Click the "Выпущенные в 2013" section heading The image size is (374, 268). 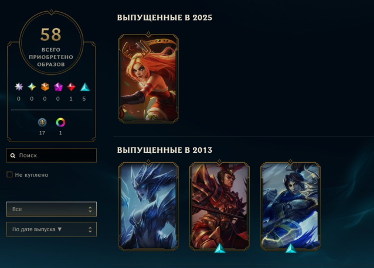pyautogui.click(x=165, y=150)
